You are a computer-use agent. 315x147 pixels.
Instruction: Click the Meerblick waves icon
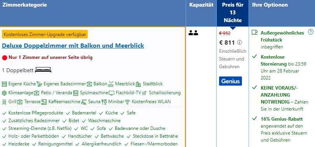(x=111, y=84)
